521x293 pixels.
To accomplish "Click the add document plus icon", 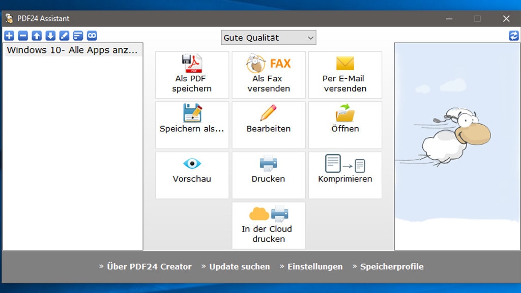I will 9,36.
